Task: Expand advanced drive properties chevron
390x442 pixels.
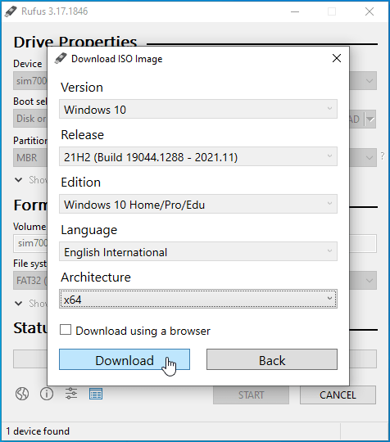Action: 19,179
